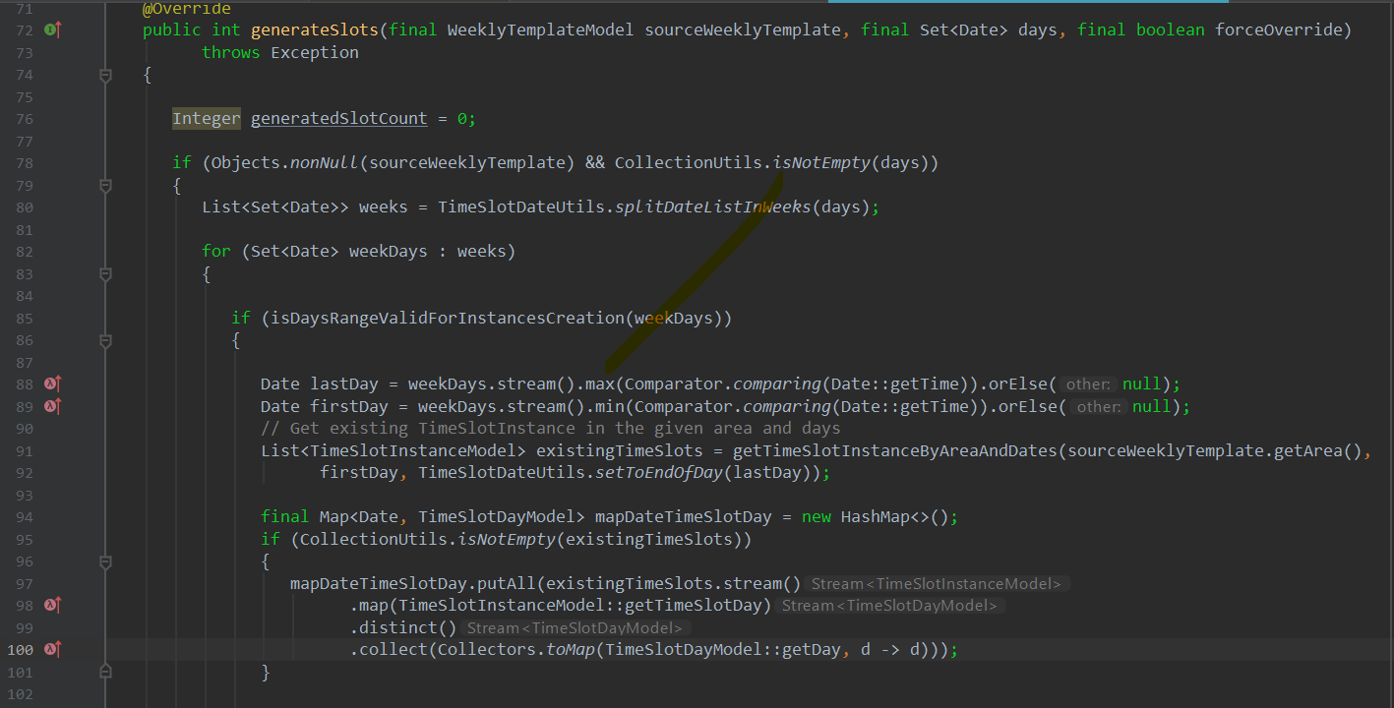The image size is (1394, 708).
Task: Click the 'other:' inlay hint on line 89
Action: tap(1098, 407)
